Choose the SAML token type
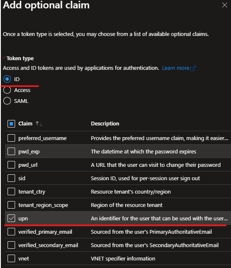Screen dimensions: 231x268 coord(7,101)
